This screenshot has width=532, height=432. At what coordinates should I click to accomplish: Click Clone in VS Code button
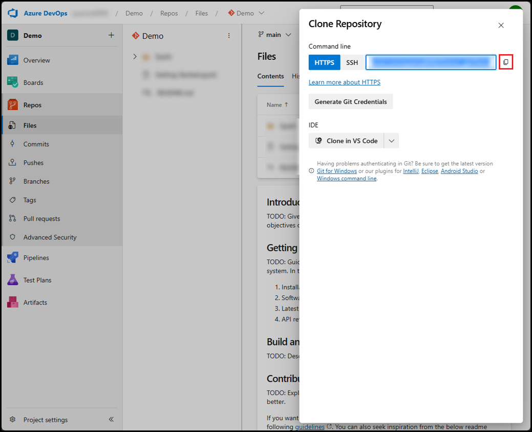[346, 141]
